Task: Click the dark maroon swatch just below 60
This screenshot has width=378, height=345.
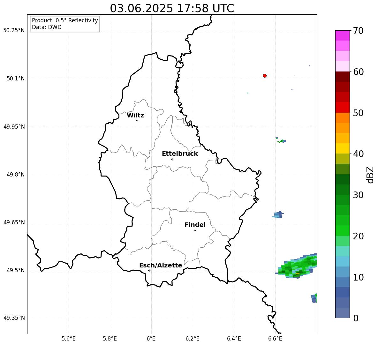Action: pos(342,77)
